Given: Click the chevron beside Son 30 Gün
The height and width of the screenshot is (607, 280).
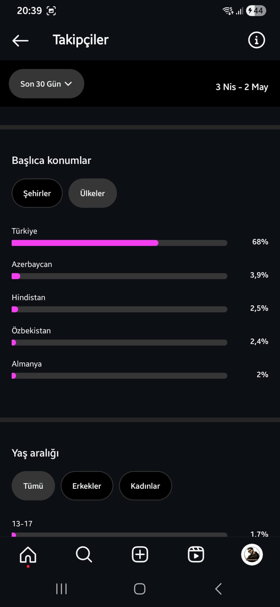Looking at the screenshot, I should 68,84.
